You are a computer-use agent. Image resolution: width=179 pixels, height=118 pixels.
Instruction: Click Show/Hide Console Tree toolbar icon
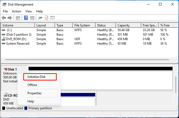tap(18, 18)
